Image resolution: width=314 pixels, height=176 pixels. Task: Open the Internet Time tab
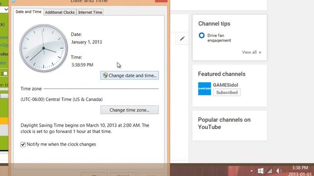(90, 12)
